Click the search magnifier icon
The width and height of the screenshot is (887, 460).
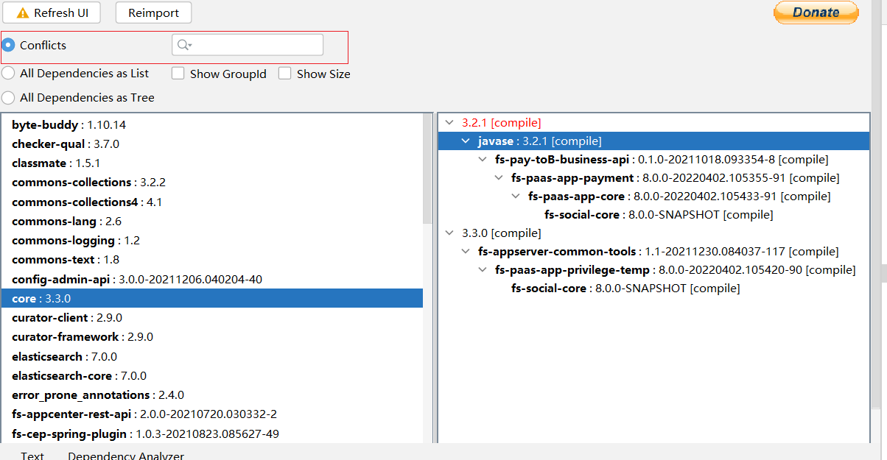(184, 45)
